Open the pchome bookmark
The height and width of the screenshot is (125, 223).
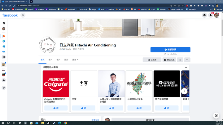pos(18,9)
